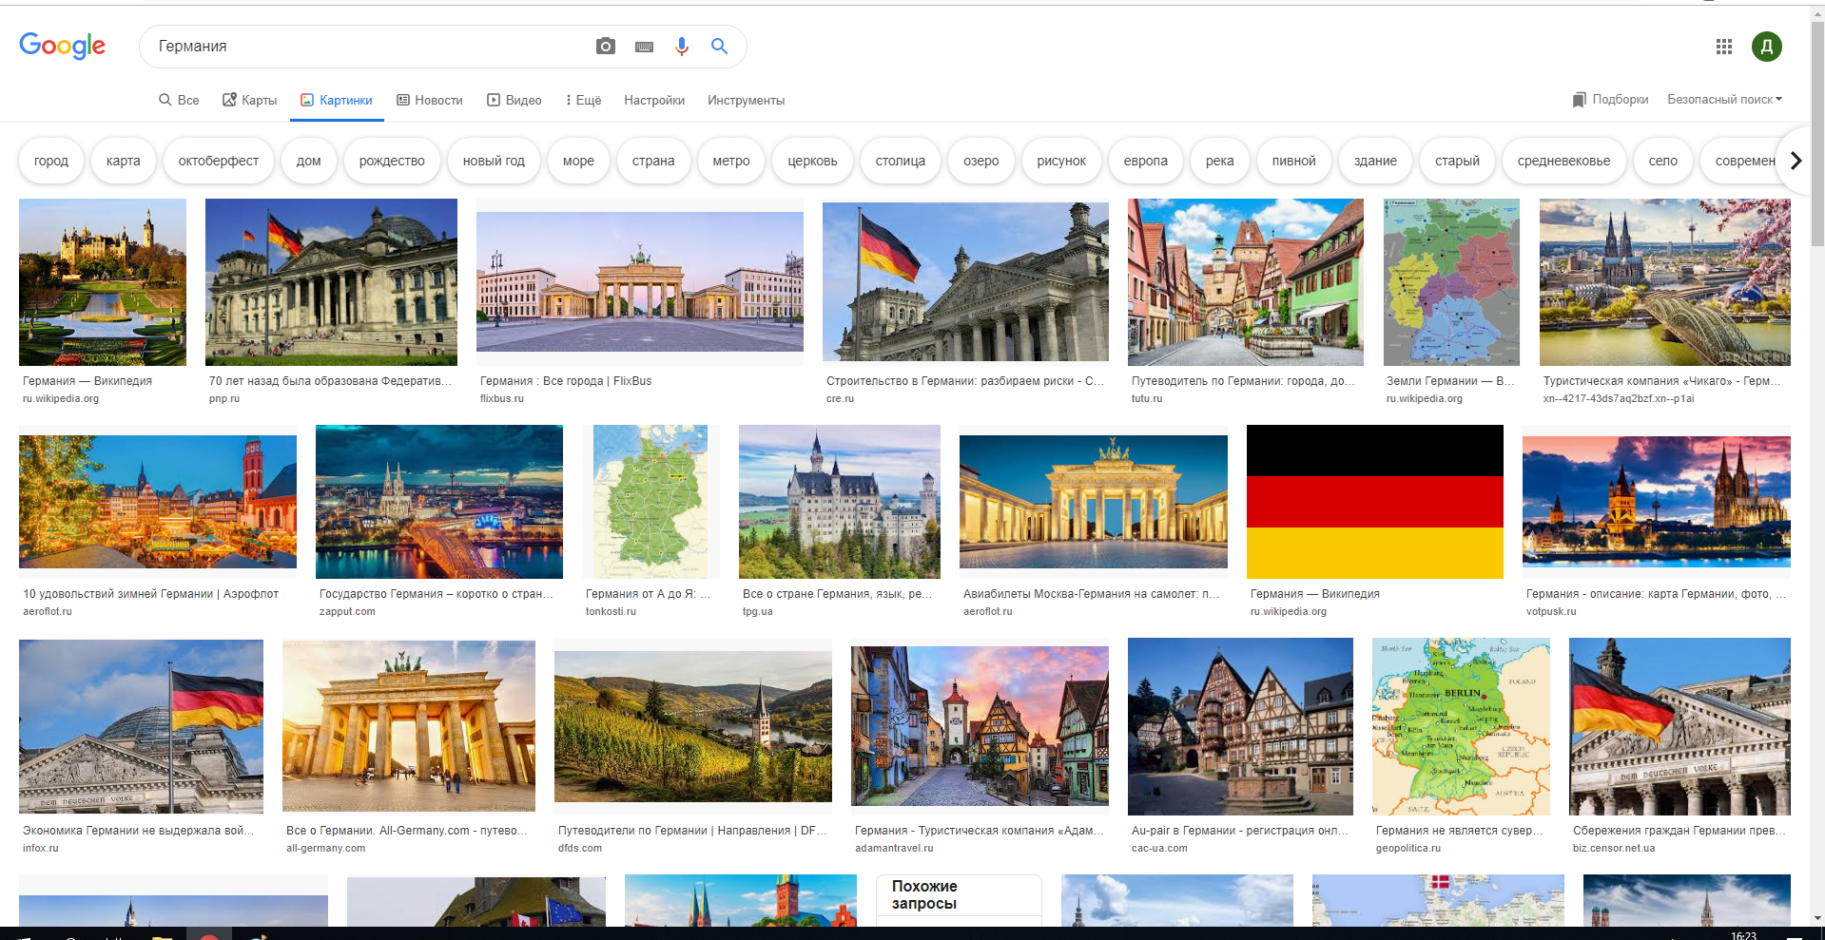Open the Подборки collections link
This screenshot has height=940, width=1825.
pyautogui.click(x=1610, y=100)
